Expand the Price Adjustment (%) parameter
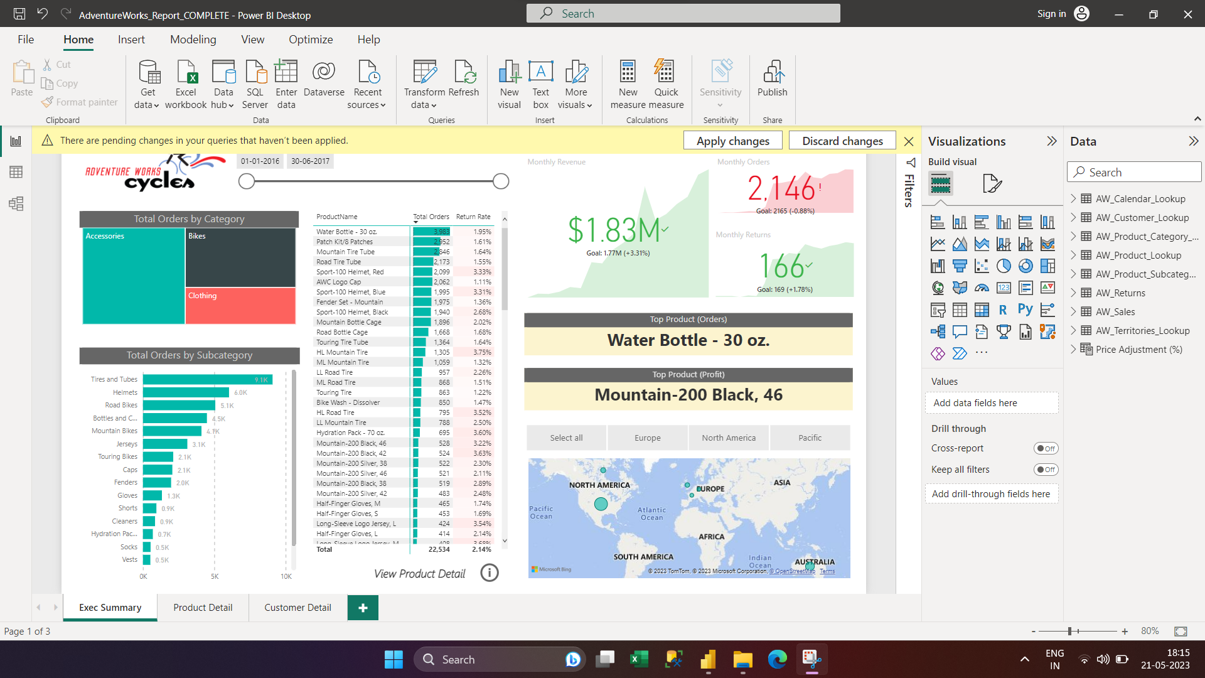This screenshot has width=1205, height=678. tap(1073, 349)
